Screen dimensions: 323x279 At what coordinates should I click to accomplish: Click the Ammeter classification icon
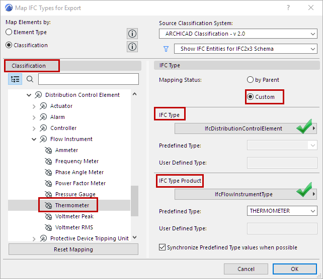click(x=48, y=150)
